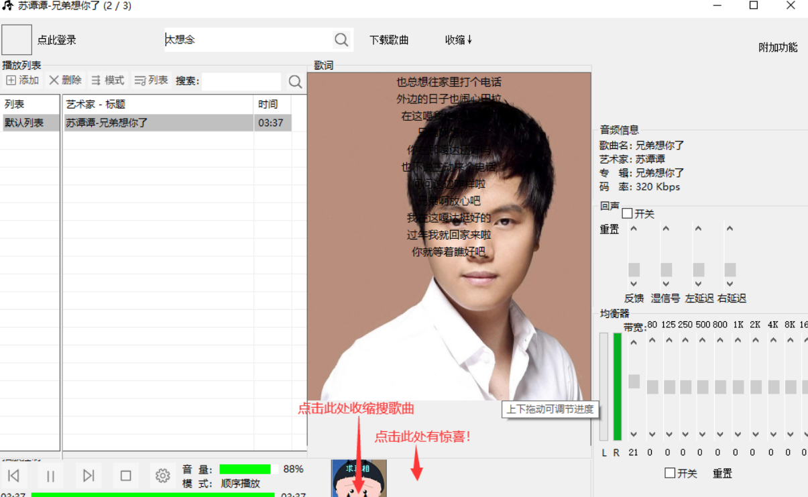
Task: Skip to the next track
Action: [88, 476]
